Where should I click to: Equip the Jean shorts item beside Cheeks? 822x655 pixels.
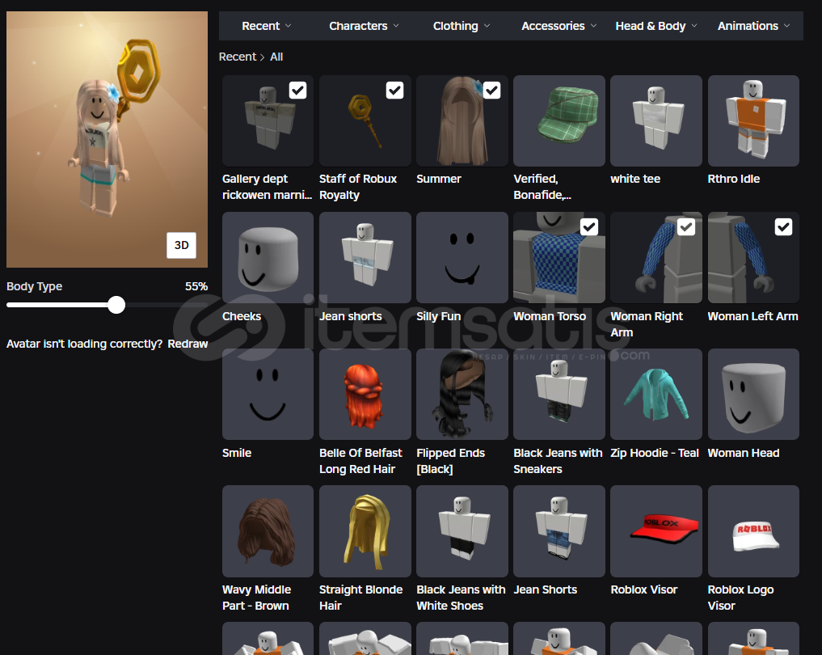tap(365, 257)
